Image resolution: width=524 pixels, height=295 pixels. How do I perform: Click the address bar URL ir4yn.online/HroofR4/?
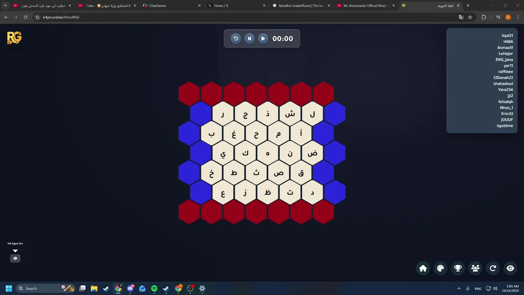[x=61, y=17]
